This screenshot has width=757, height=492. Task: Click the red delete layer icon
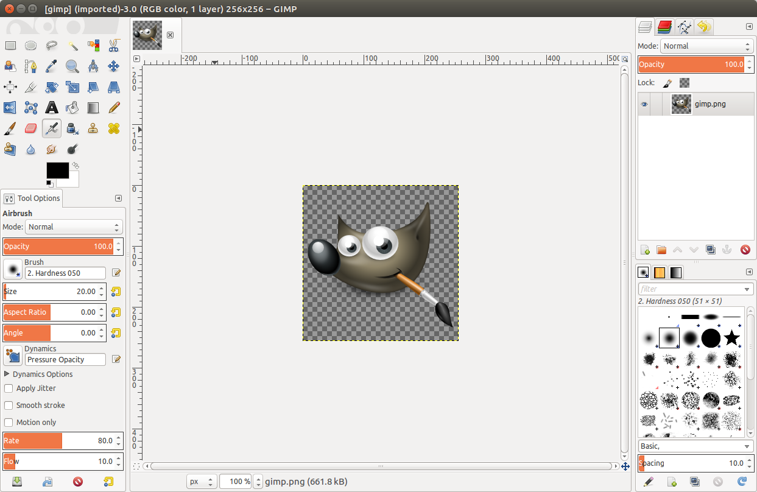(745, 250)
